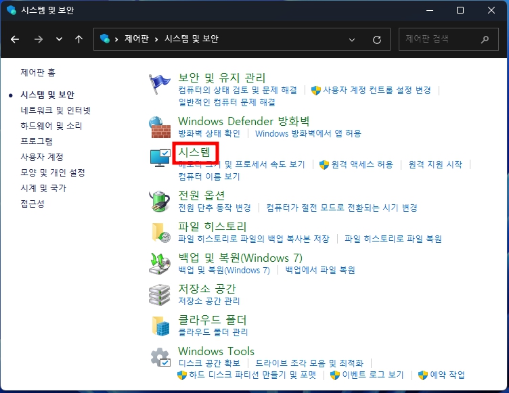The width and height of the screenshot is (509, 393).
Task: Select 접근성 category in sidebar
Action: click(x=32, y=204)
